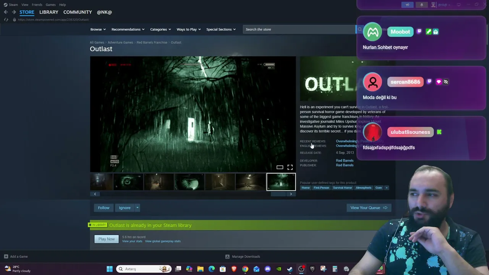Expand Categories dropdown menu
Image resolution: width=489 pixels, height=275 pixels.
[x=160, y=29]
